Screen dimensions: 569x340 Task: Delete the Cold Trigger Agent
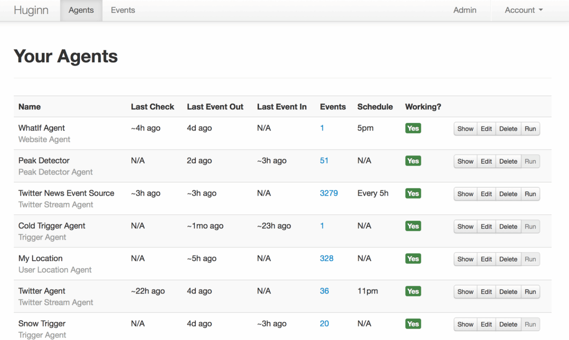coord(508,226)
